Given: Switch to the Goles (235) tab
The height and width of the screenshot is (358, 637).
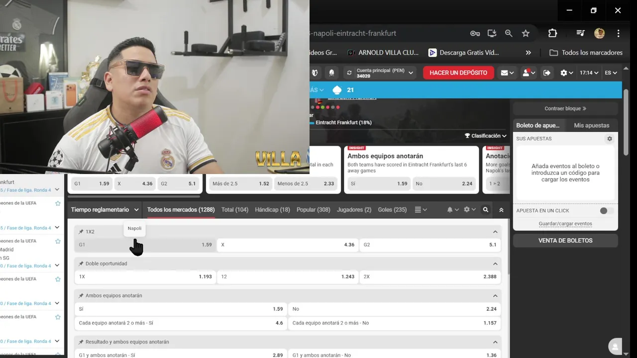Looking at the screenshot, I should [392, 210].
